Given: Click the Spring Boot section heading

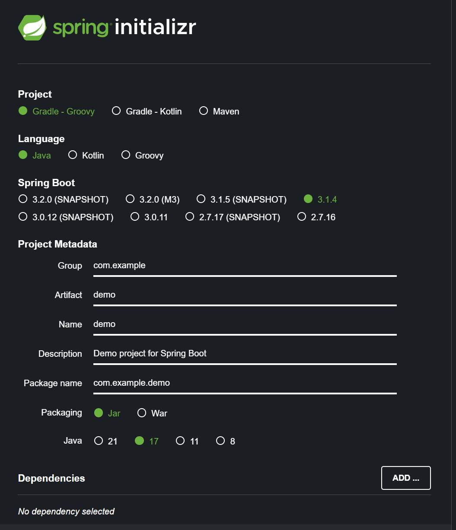Looking at the screenshot, I should [46, 183].
